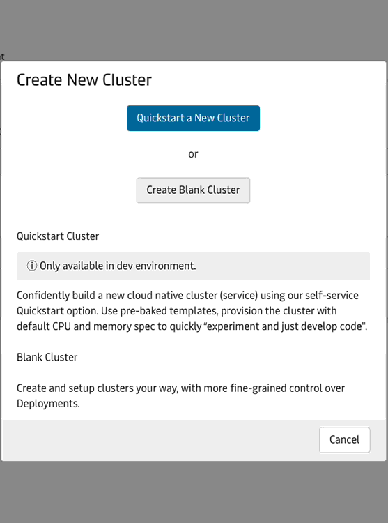Click the 'Confidently build a new cloud' sentence

(x=192, y=310)
